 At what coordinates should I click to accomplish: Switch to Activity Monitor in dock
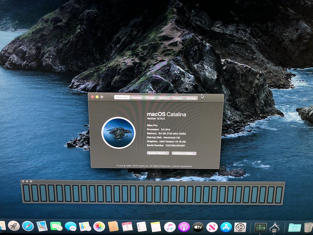coord(261,227)
